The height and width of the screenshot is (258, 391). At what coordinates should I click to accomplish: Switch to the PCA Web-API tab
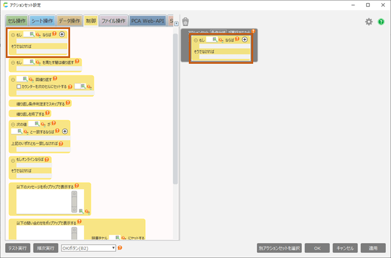tap(148, 21)
